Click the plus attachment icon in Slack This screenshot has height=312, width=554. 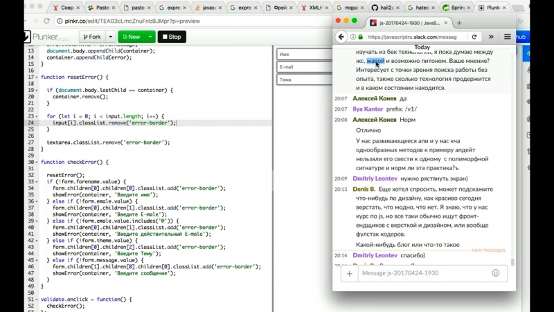349,273
